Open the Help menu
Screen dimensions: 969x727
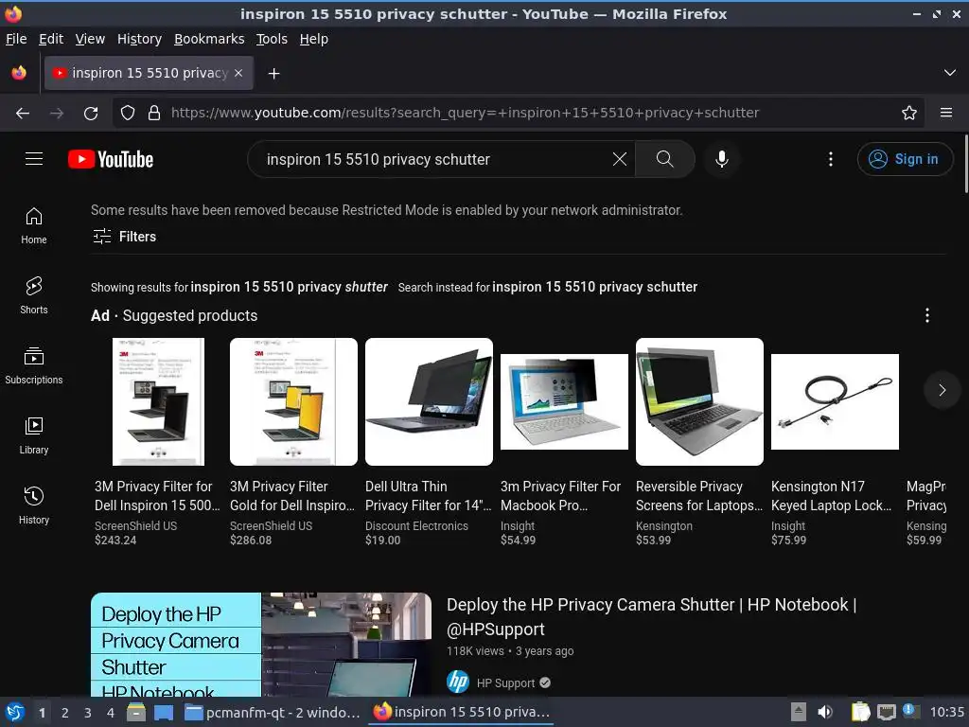[x=314, y=39]
